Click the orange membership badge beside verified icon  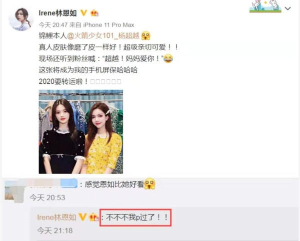coord(94,13)
